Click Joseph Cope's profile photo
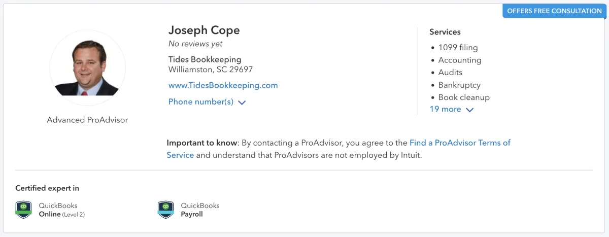This screenshot has height=237, width=609. [87, 67]
